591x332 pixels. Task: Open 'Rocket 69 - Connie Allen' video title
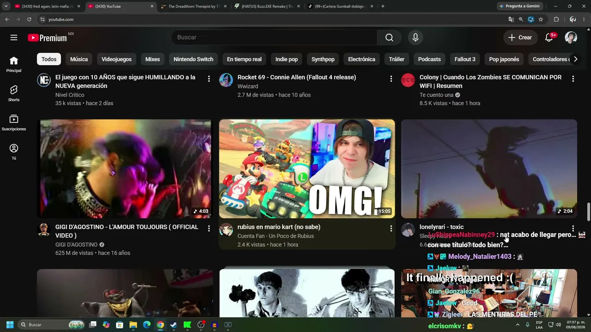[297, 77]
